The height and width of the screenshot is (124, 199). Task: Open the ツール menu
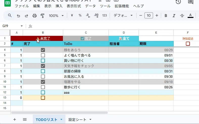tap(105, 6)
